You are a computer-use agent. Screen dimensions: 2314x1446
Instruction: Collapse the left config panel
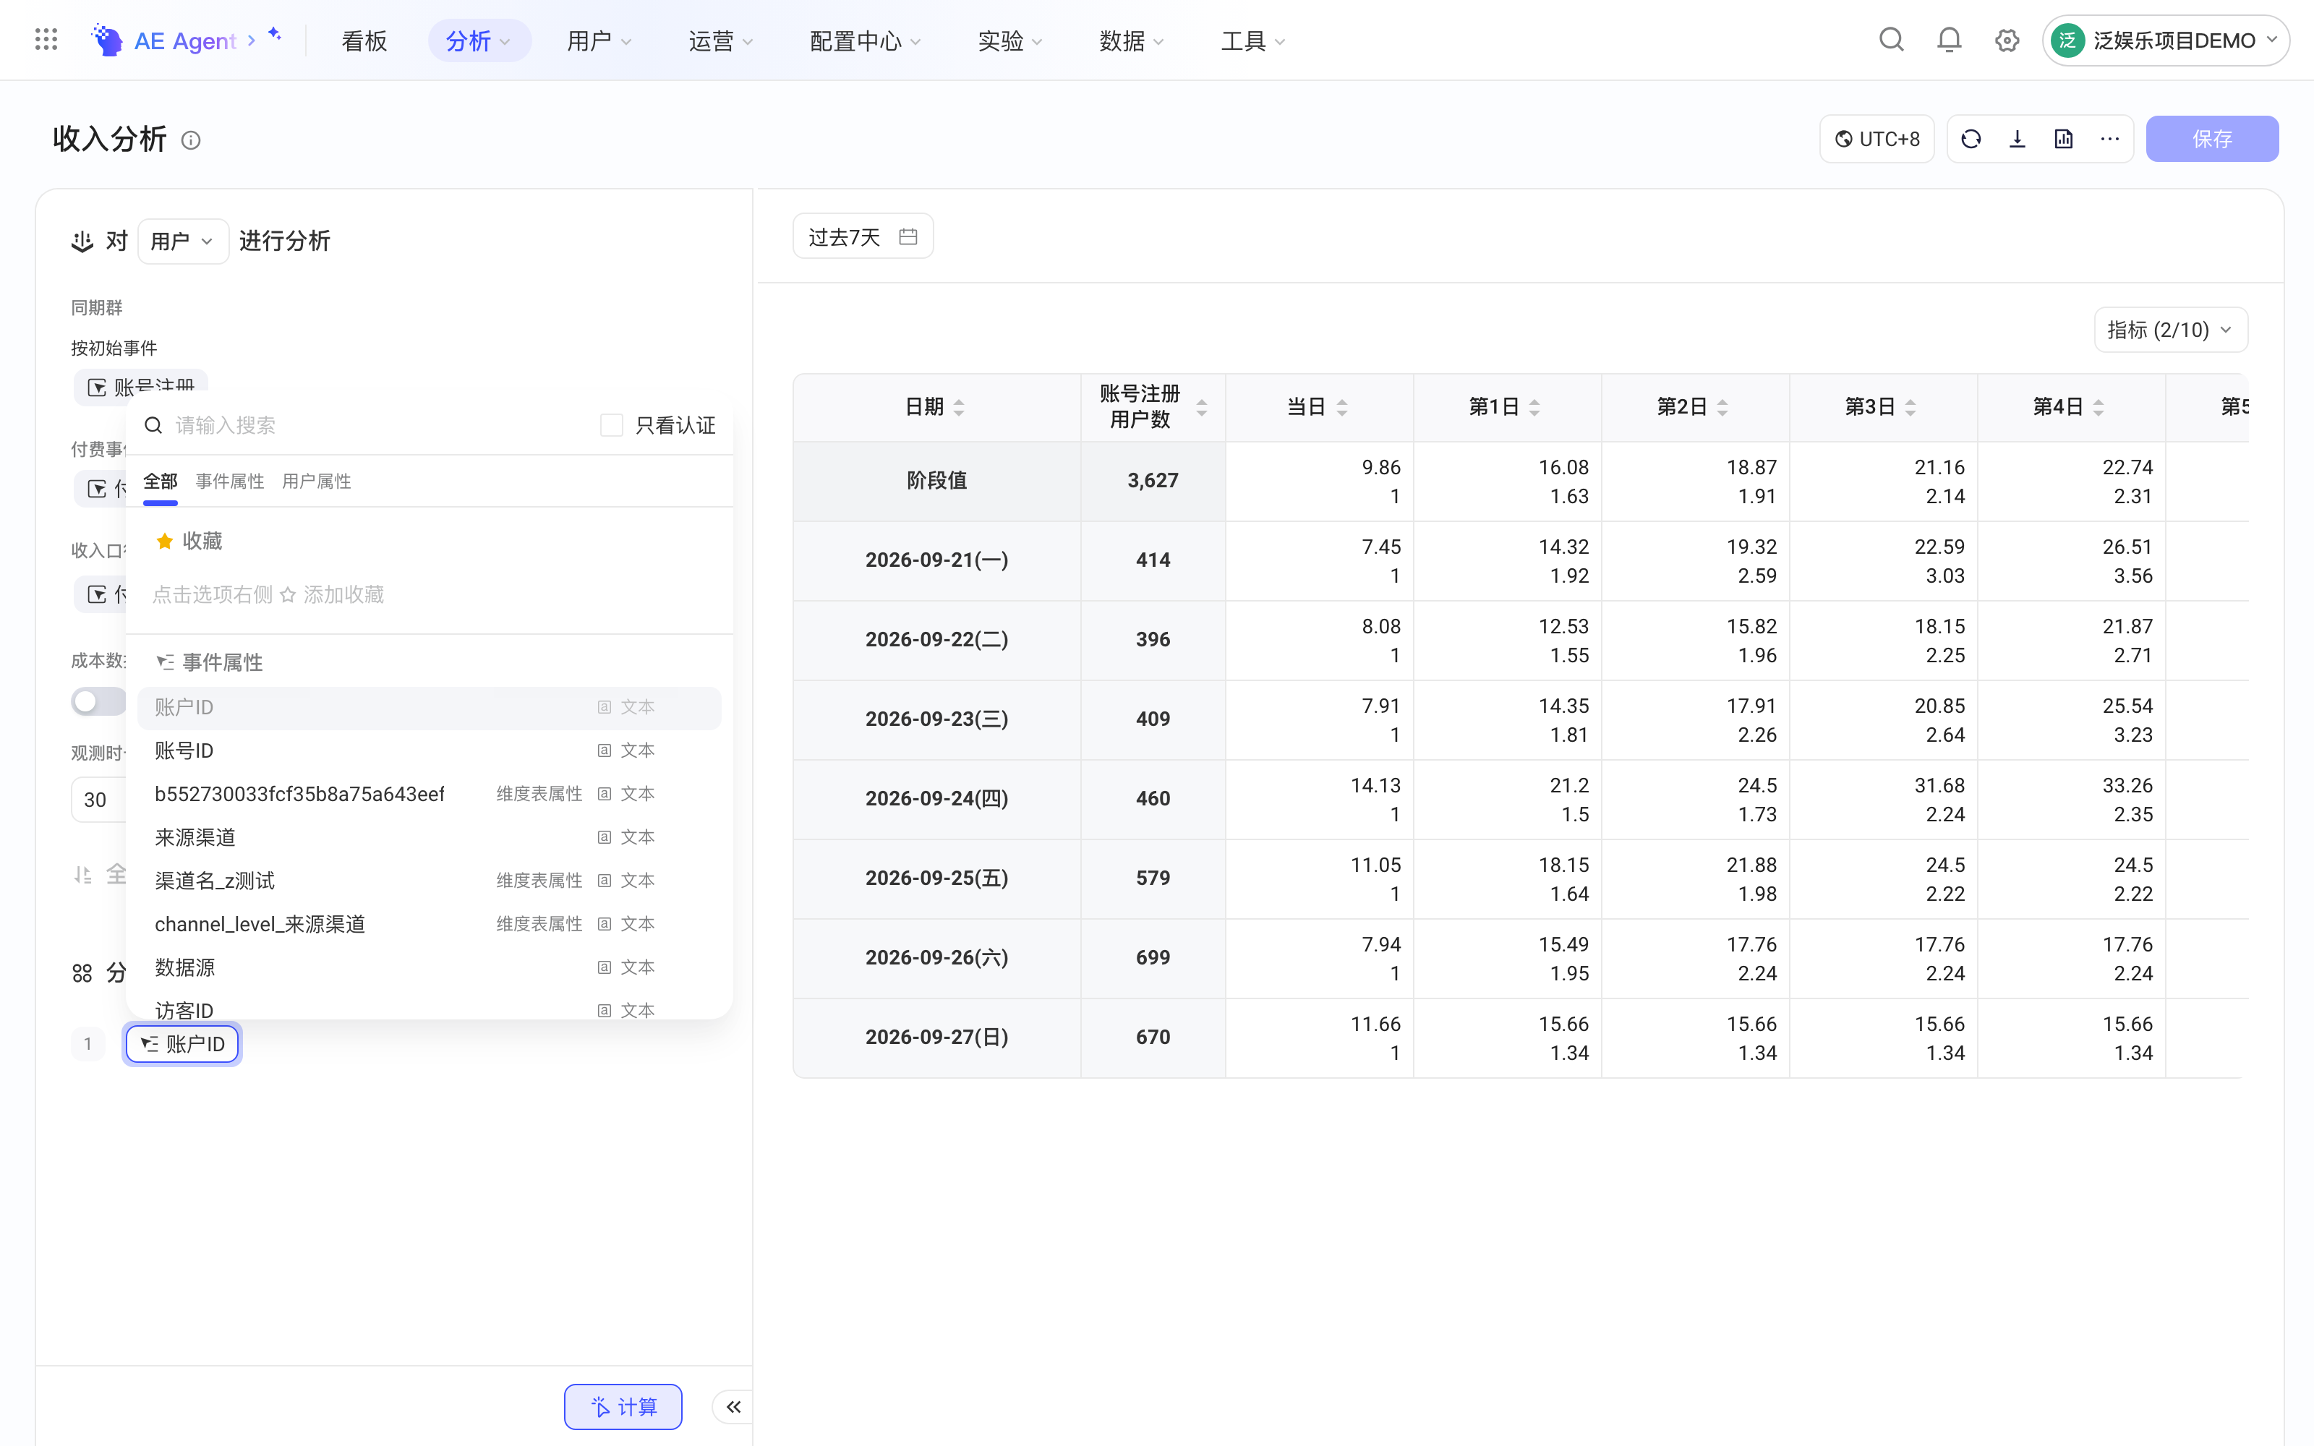point(733,1407)
